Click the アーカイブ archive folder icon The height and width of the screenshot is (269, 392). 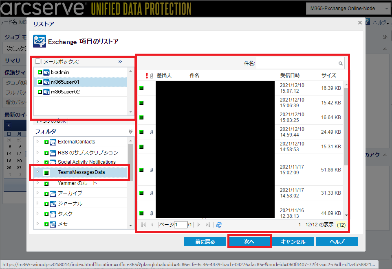tap(53, 193)
